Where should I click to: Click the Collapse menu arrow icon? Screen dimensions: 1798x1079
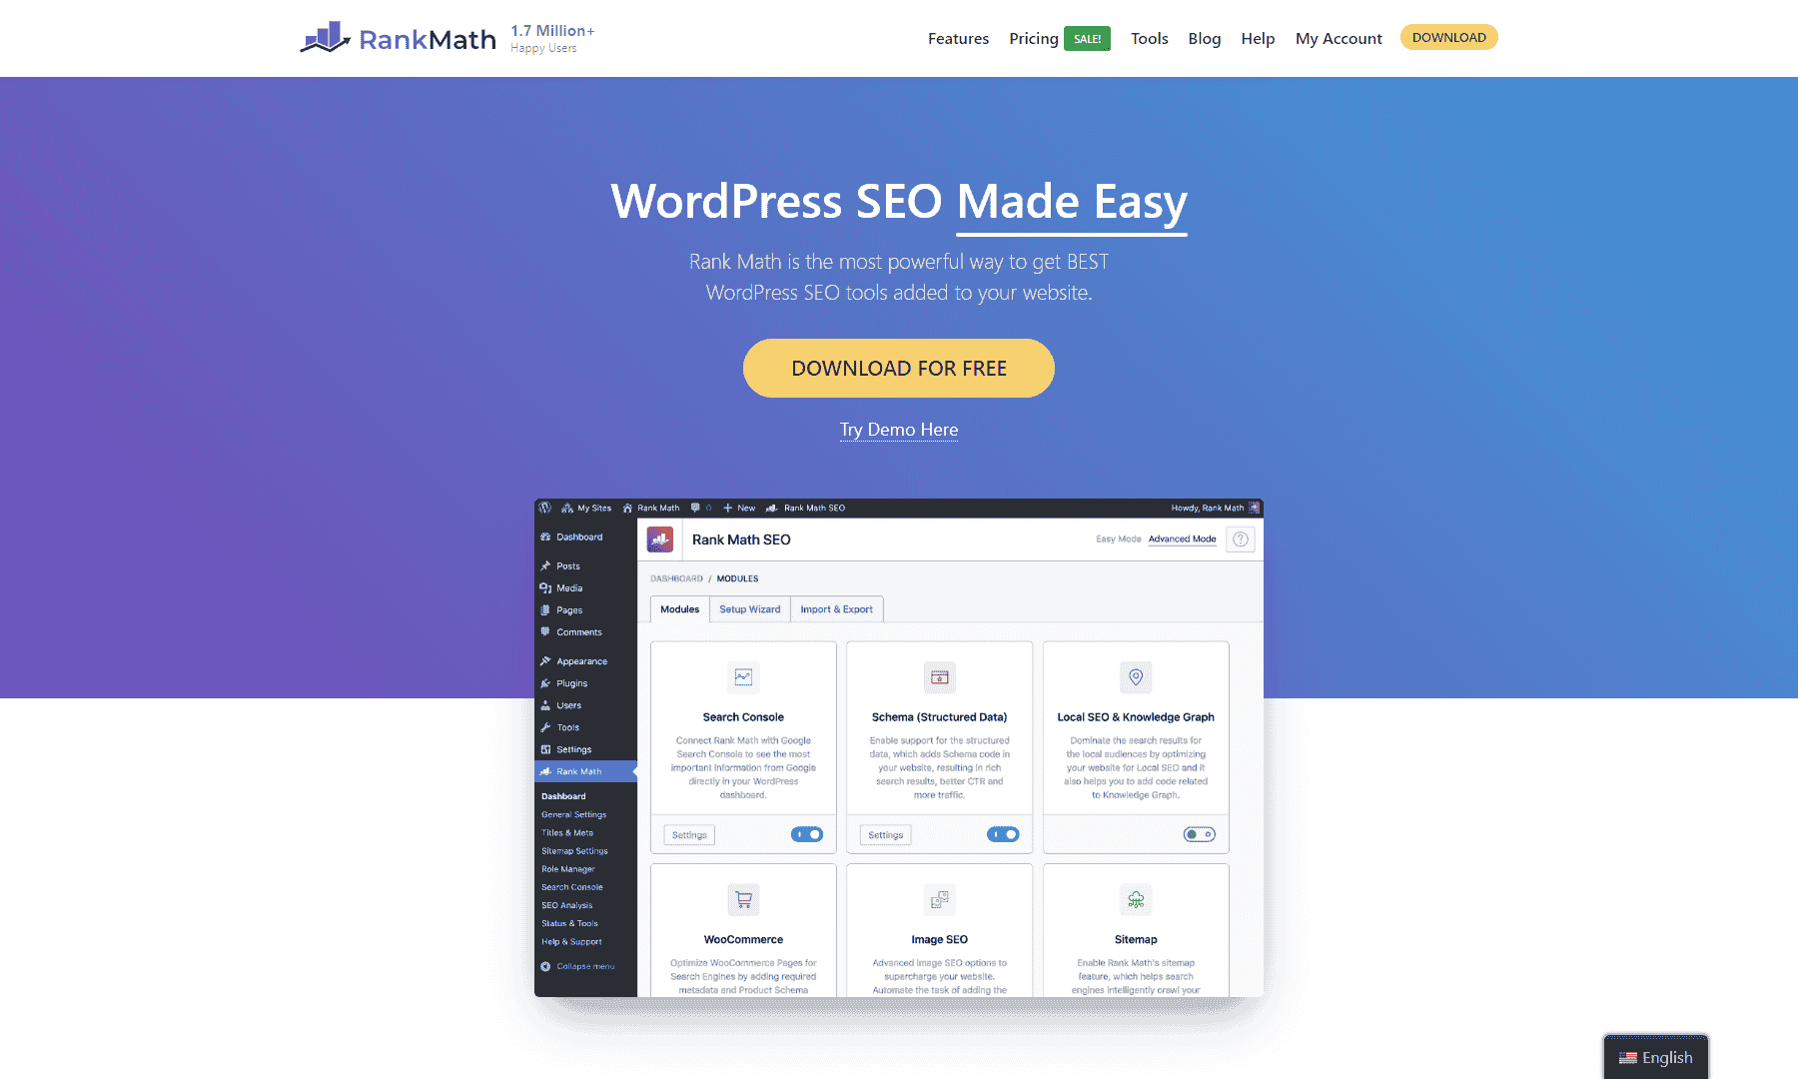545,966
